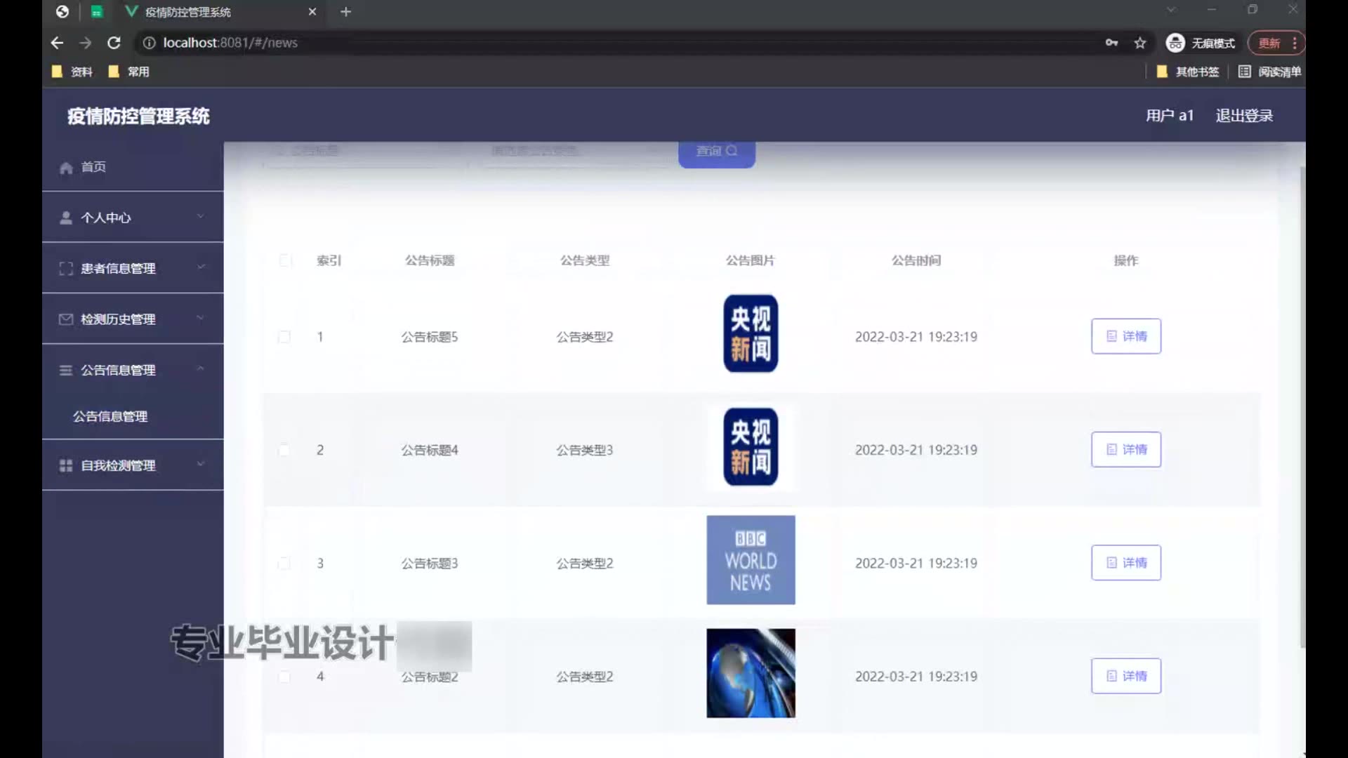Image resolution: width=1348 pixels, height=758 pixels.
Task: Click the home icon beside 首页
Action: [66, 168]
